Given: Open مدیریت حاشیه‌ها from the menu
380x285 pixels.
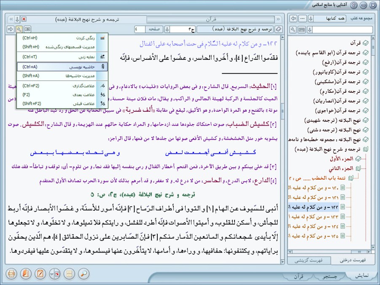Looking at the screenshot, I should tap(62, 76).
